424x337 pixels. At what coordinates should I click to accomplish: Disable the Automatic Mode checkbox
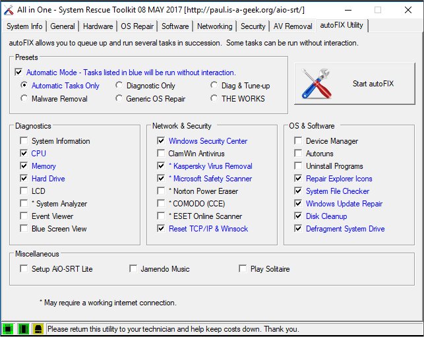(x=18, y=73)
